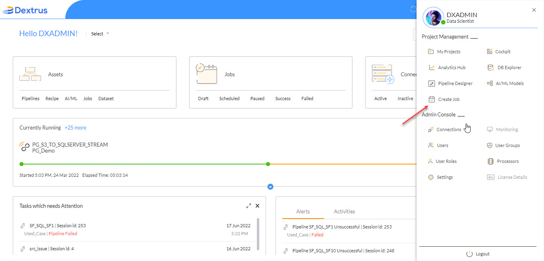Click the middle green progress marker

click(268, 164)
